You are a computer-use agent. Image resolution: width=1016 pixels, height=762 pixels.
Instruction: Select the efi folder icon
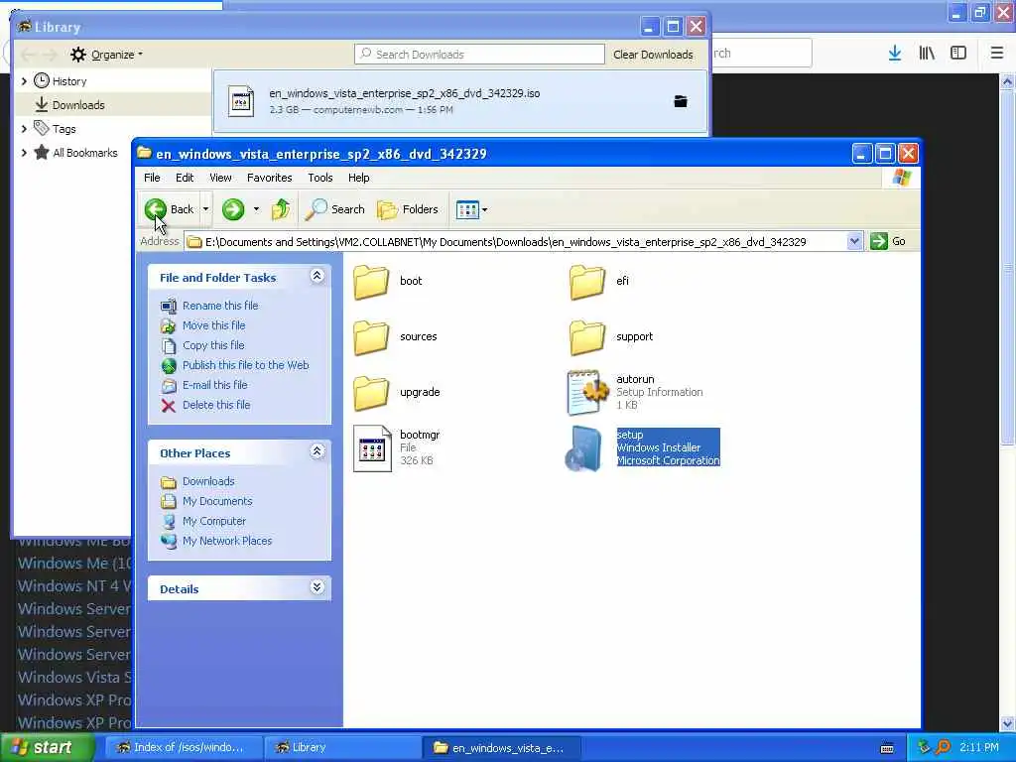(587, 282)
